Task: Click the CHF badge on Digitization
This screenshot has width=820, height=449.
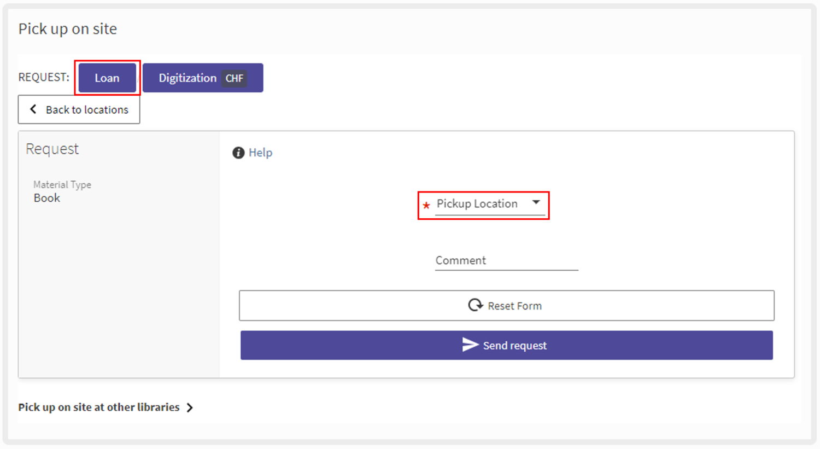Action: [x=235, y=78]
